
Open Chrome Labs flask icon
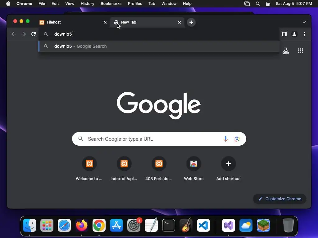(286, 51)
